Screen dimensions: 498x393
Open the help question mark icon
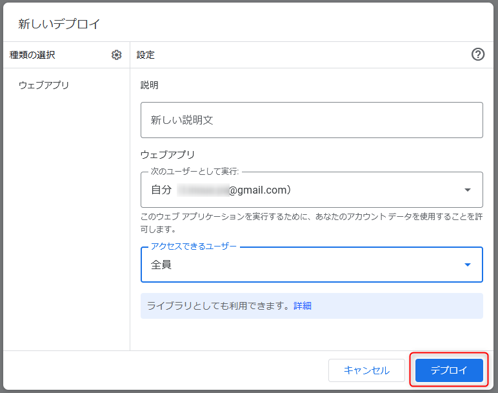click(478, 55)
